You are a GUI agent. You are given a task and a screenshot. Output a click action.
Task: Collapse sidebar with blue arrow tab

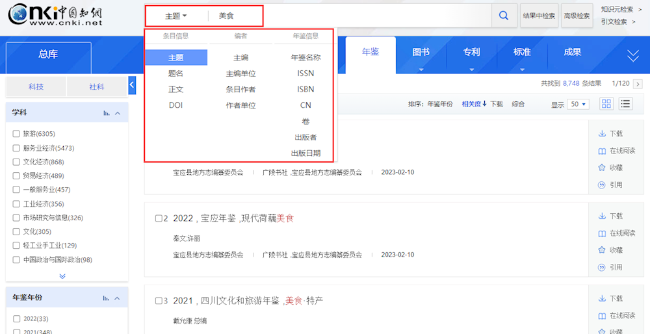(x=132, y=85)
